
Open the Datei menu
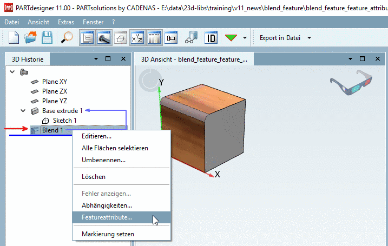(x=11, y=22)
